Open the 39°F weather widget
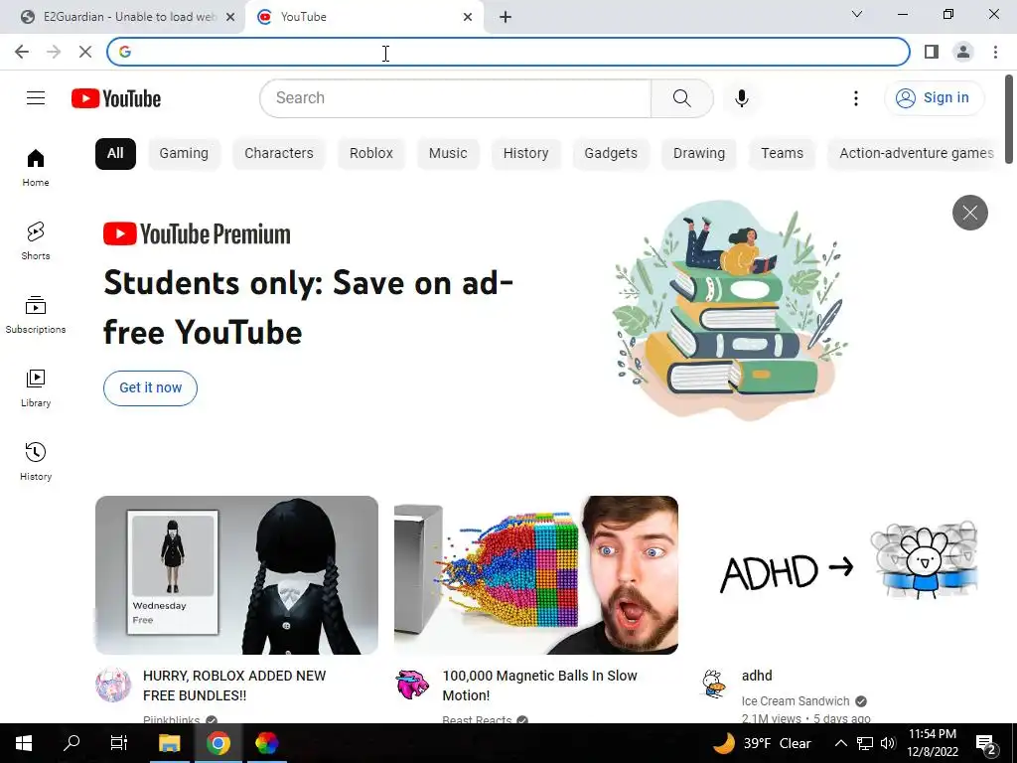This screenshot has height=763, width=1017. (x=763, y=743)
